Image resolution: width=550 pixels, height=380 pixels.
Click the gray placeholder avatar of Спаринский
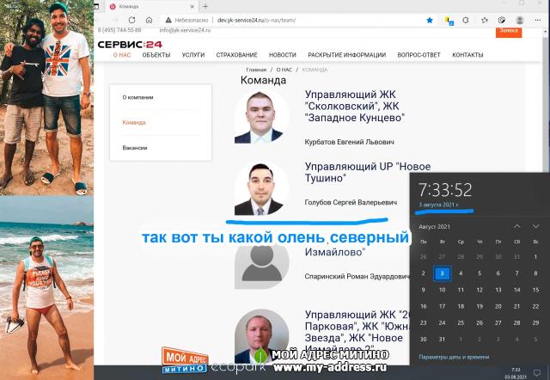coord(261,267)
